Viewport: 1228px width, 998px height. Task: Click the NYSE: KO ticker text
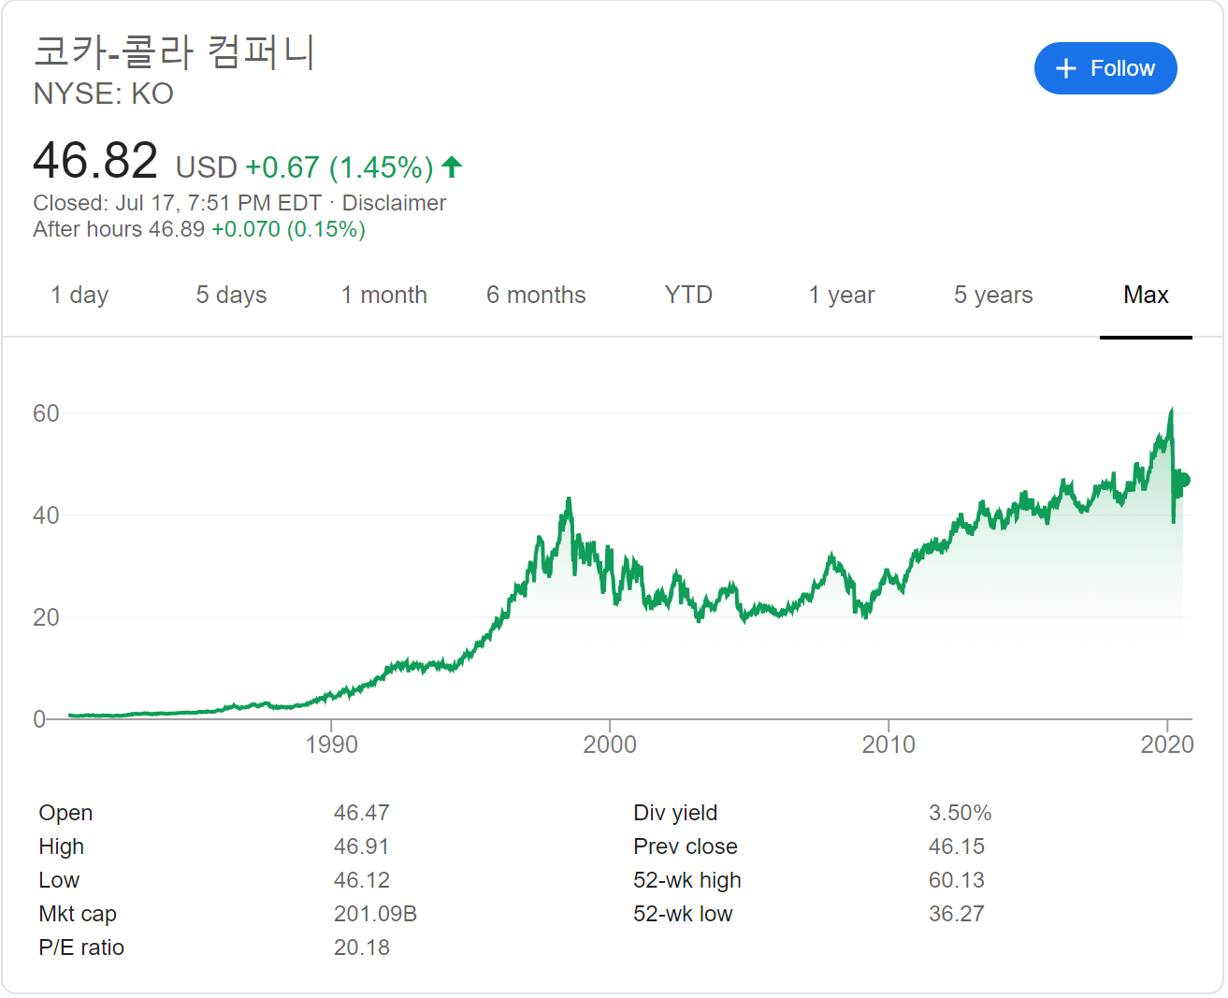point(103,94)
